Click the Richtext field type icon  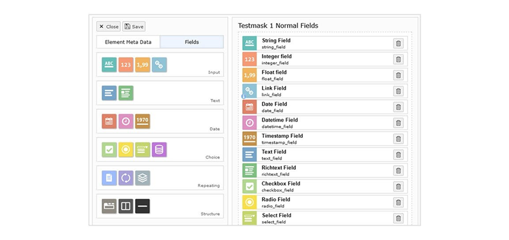point(126,93)
